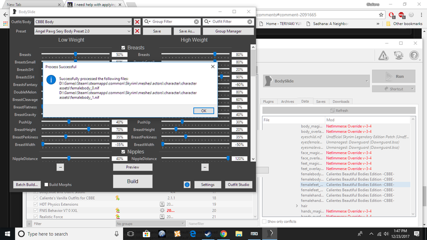The image size is (427, 240).
Task: Click the magnifier icon in the Outfit Filter
Action: 207,22
